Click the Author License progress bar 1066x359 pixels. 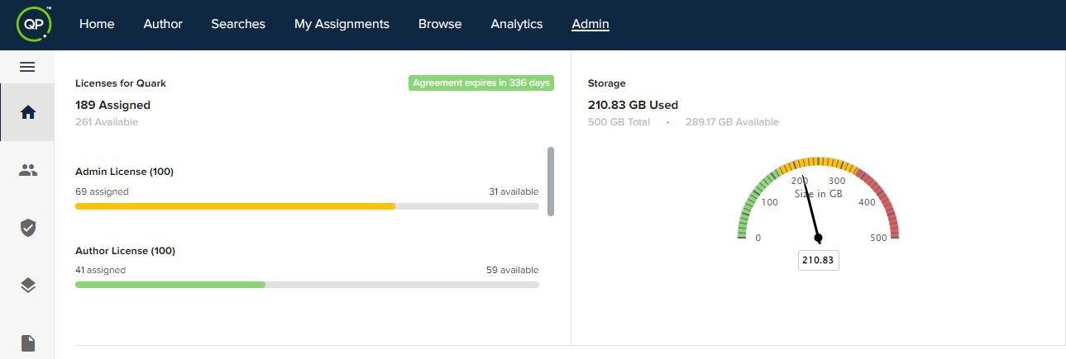[307, 285]
